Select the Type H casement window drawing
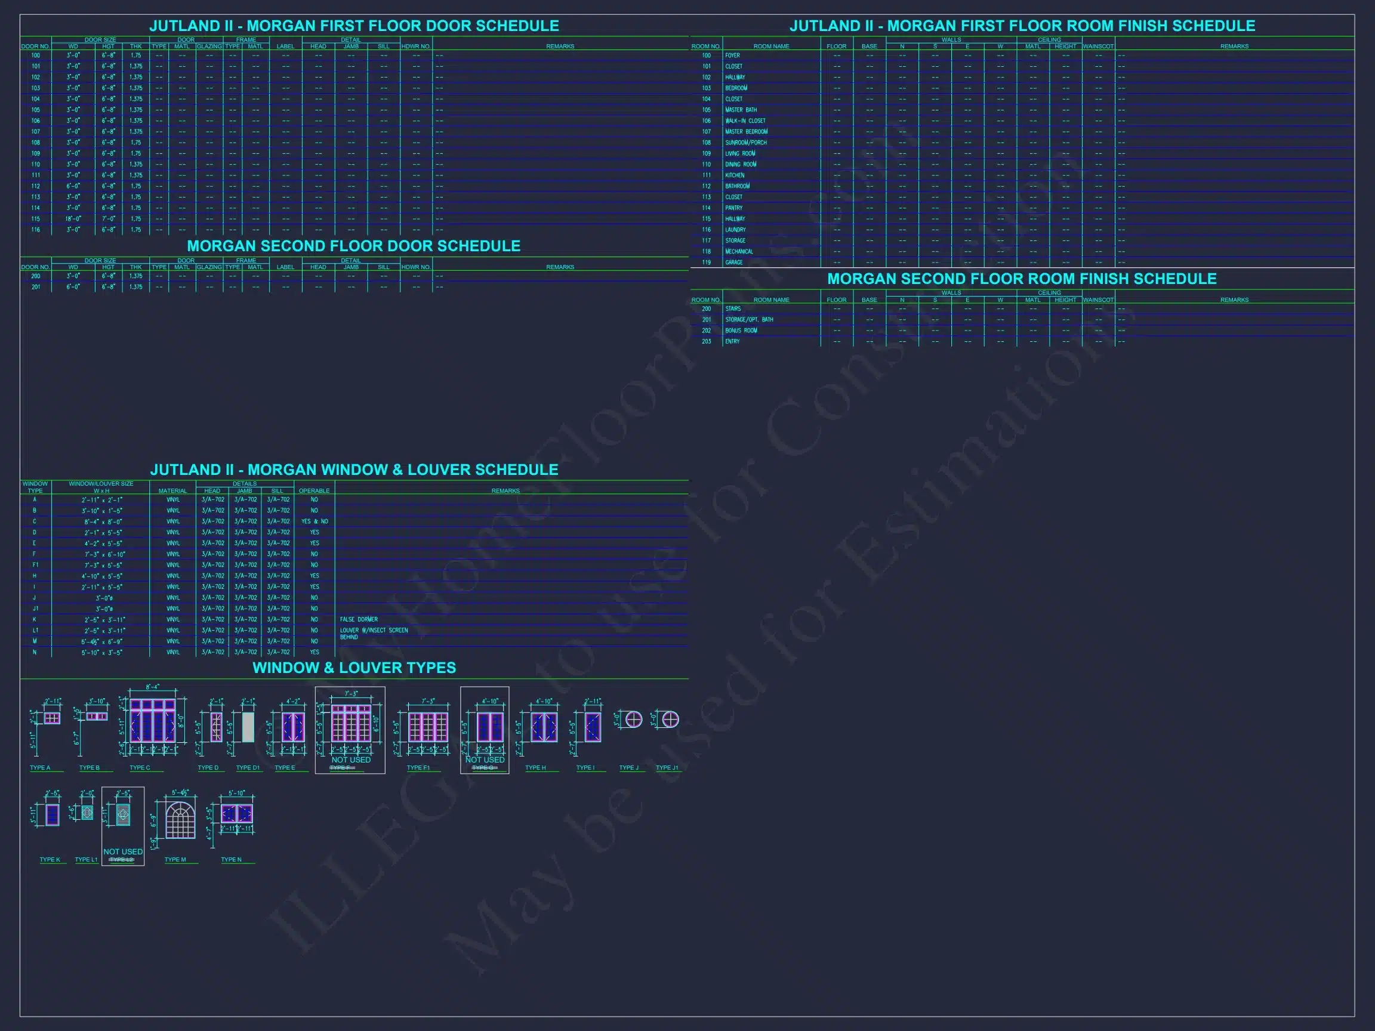The image size is (1375, 1031). tap(544, 727)
